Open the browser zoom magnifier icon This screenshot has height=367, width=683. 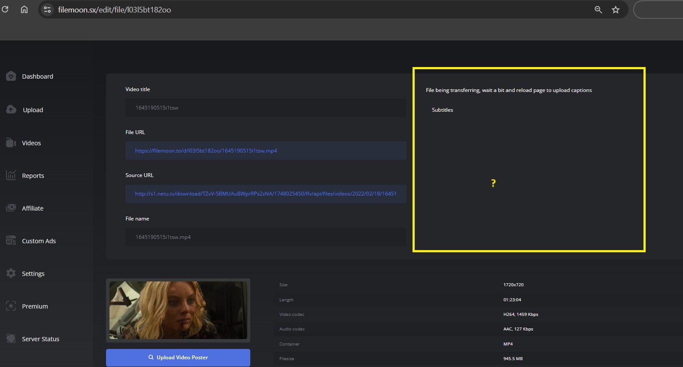point(598,9)
